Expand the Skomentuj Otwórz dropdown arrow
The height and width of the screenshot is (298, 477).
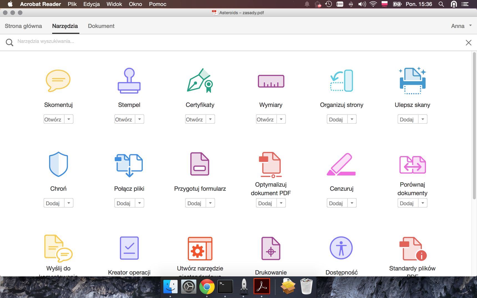(69, 119)
